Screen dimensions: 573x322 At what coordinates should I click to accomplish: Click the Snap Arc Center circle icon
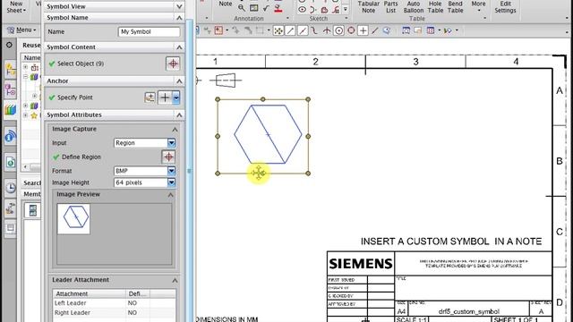(338, 30)
